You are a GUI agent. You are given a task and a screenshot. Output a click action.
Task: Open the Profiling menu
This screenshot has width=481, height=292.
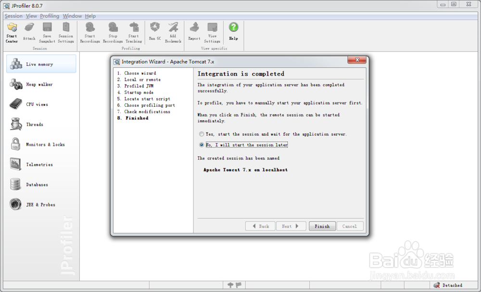point(50,16)
